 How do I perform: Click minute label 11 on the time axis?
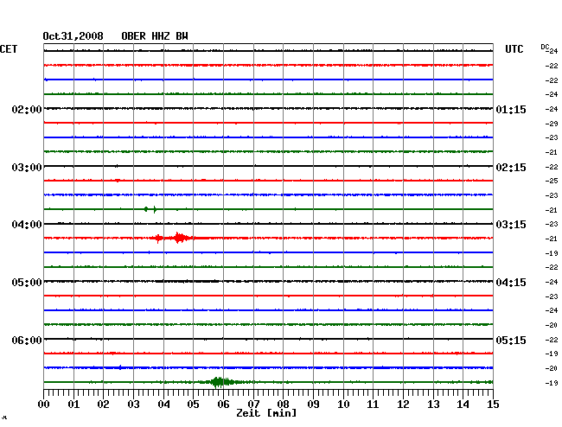coord(373,405)
